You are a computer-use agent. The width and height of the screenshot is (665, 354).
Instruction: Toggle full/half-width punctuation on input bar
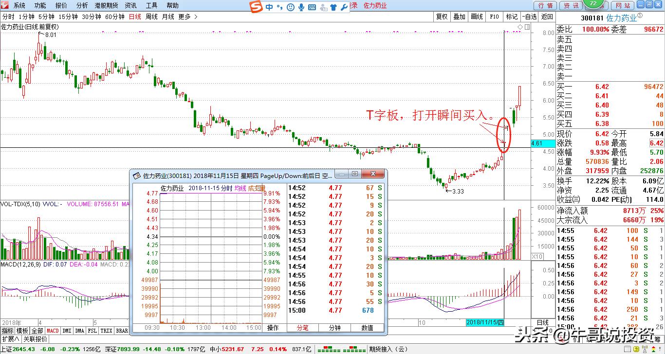click(x=280, y=6)
